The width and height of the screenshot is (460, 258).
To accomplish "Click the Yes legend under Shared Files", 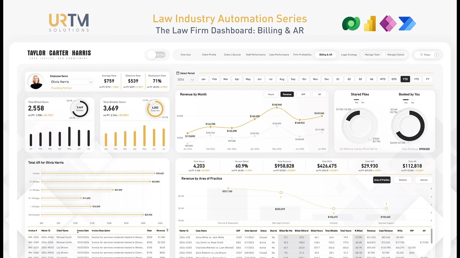I will (x=356, y=101).
